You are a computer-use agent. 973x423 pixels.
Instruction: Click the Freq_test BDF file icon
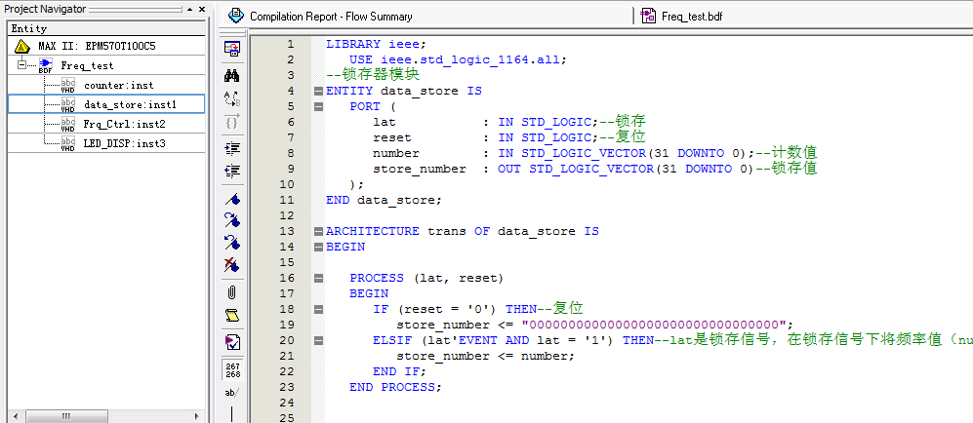[45, 65]
